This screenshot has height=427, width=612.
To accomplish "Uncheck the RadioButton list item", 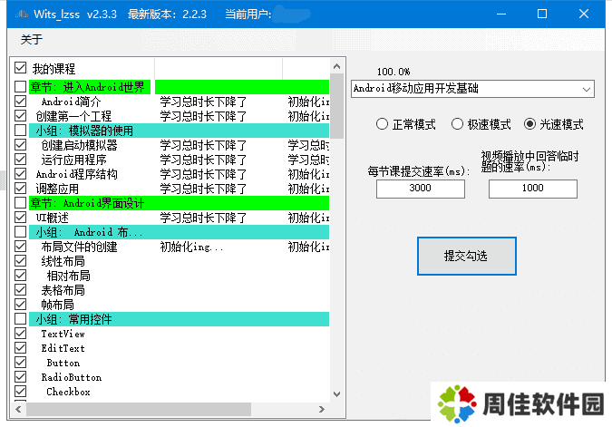I will coord(21,377).
